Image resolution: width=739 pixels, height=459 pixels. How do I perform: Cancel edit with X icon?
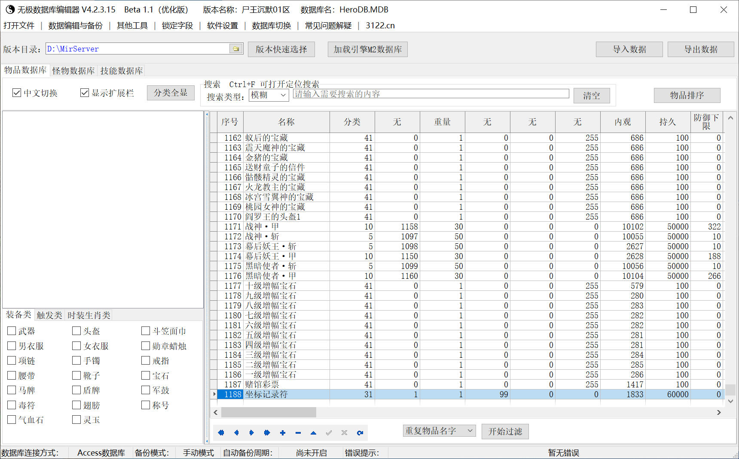[x=345, y=433]
